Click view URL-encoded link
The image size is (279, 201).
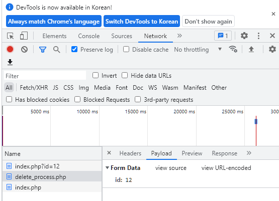point(226,168)
